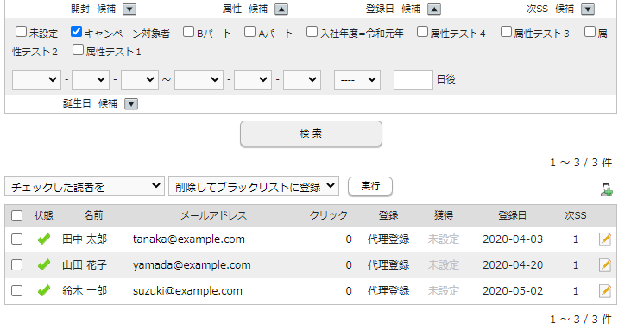Click edit icon for 鈴木 一郎
Image resolution: width=631 pixels, height=329 pixels.
click(605, 291)
